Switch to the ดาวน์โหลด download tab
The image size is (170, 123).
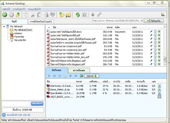pos(79,71)
